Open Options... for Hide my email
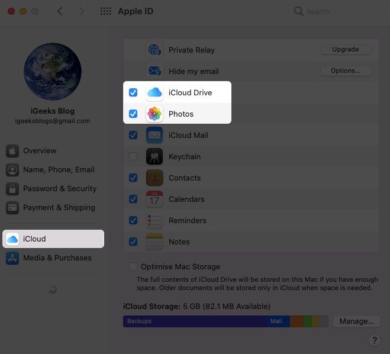 pyautogui.click(x=346, y=71)
